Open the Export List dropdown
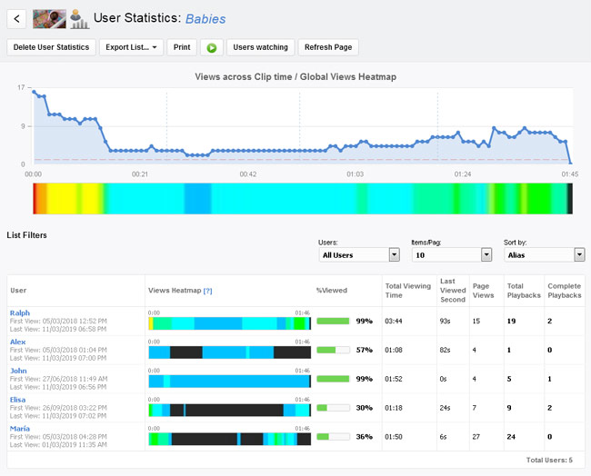Screen dimensions: 591x476 pyautogui.click(x=131, y=47)
